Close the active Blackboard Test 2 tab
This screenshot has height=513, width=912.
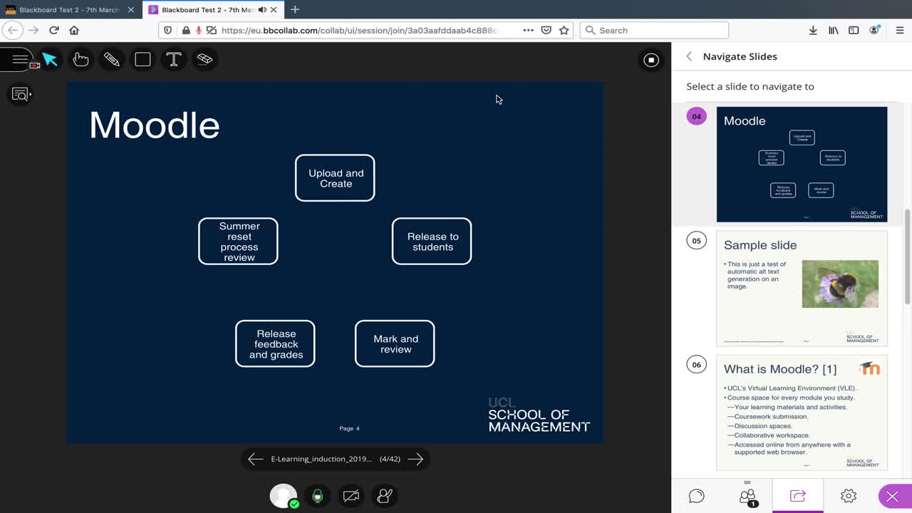[274, 10]
